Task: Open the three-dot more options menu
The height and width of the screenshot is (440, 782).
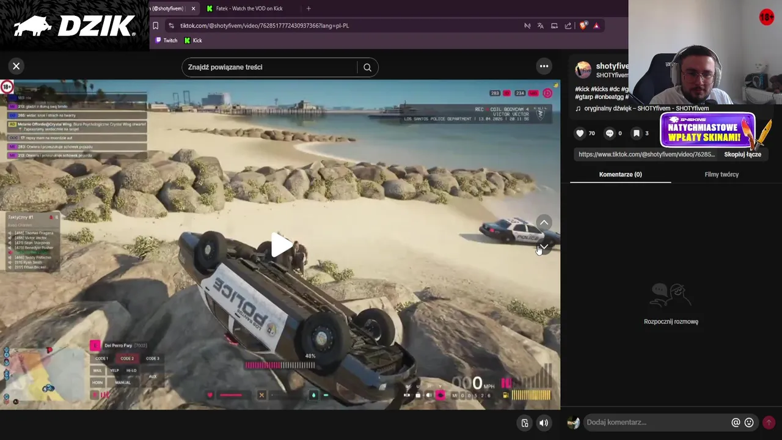Action: coord(544,66)
